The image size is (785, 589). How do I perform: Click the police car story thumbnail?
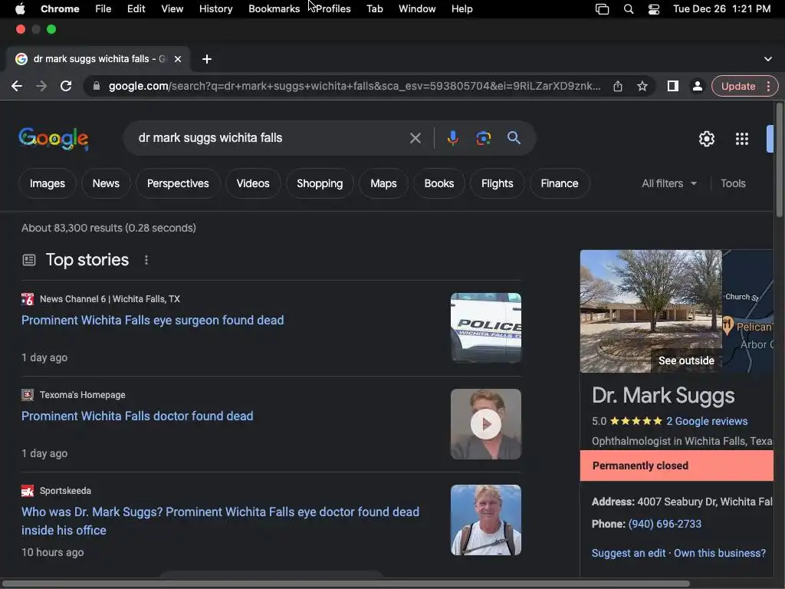pos(485,328)
